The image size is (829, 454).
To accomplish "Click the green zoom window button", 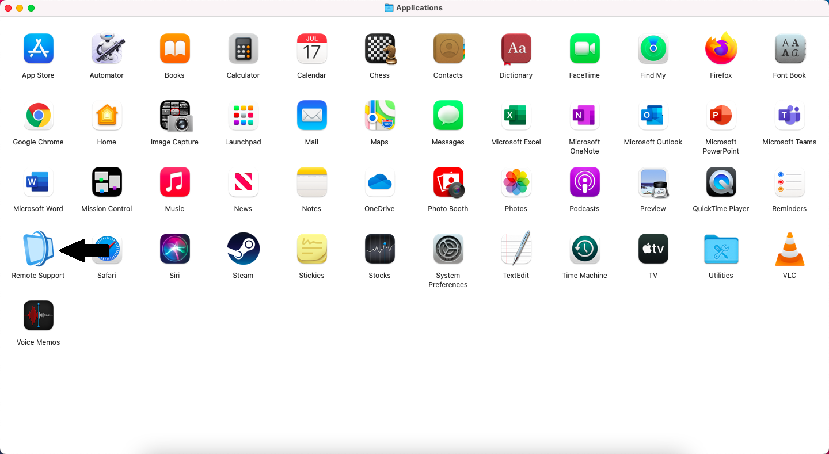I will click(31, 8).
